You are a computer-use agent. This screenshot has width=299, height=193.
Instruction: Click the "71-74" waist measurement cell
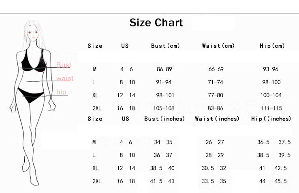tap(216, 83)
